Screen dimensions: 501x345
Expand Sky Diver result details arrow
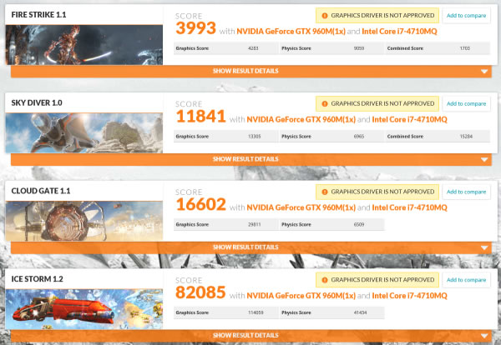tap(484, 159)
